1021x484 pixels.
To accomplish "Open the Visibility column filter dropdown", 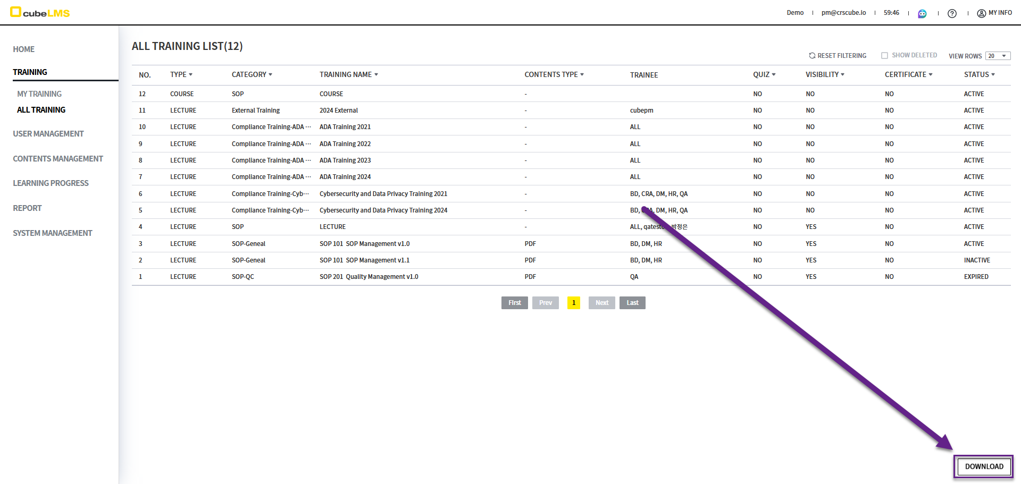I will [843, 75].
